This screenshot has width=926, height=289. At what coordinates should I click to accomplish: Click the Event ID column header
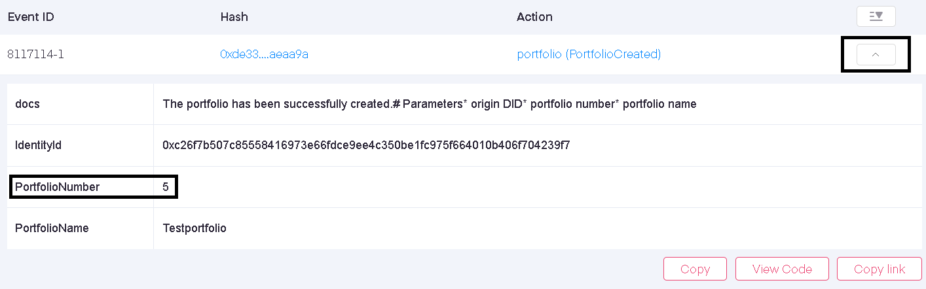(31, 17)
